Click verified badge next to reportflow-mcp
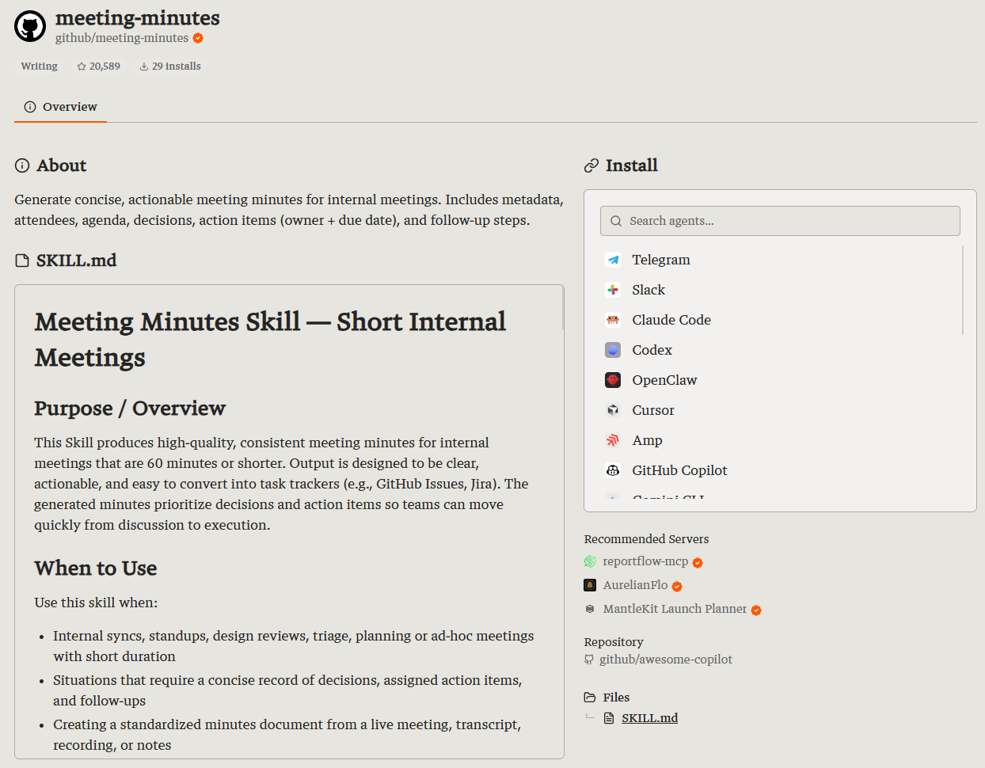985x768 pixels. pos(698,563)
